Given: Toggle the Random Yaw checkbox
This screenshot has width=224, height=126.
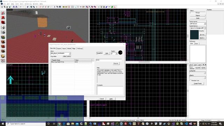Looking at the screenshot, I should click(190, 80).
